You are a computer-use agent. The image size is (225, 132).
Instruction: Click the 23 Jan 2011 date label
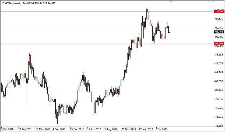(x=25, y=129)
